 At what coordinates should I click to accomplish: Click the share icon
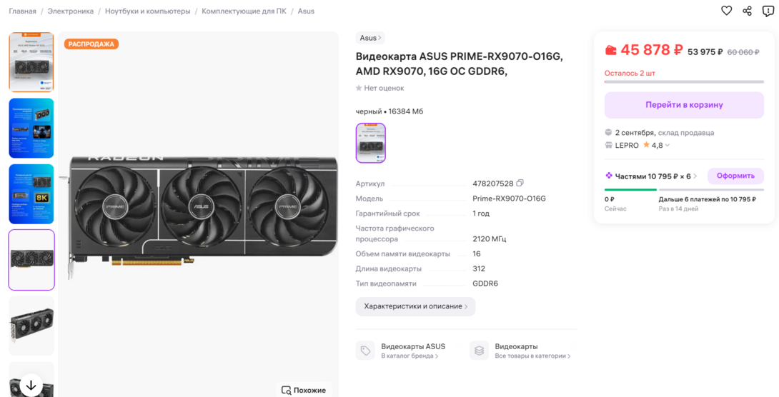747,11
